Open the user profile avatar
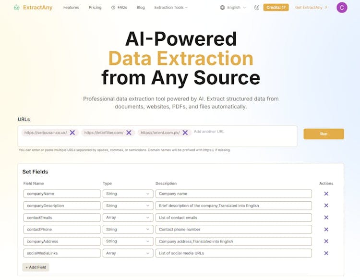Image resolution: width=360 pixels, height=280 pixels. (342, 8)
